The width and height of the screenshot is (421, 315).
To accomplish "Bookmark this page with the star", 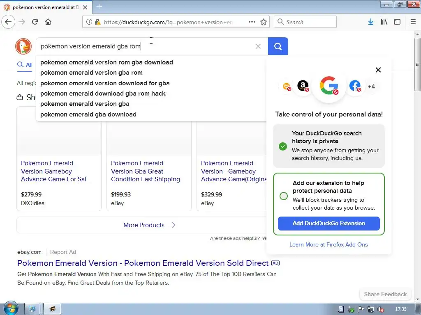I will pyautogui.click(x=264, y=22).
